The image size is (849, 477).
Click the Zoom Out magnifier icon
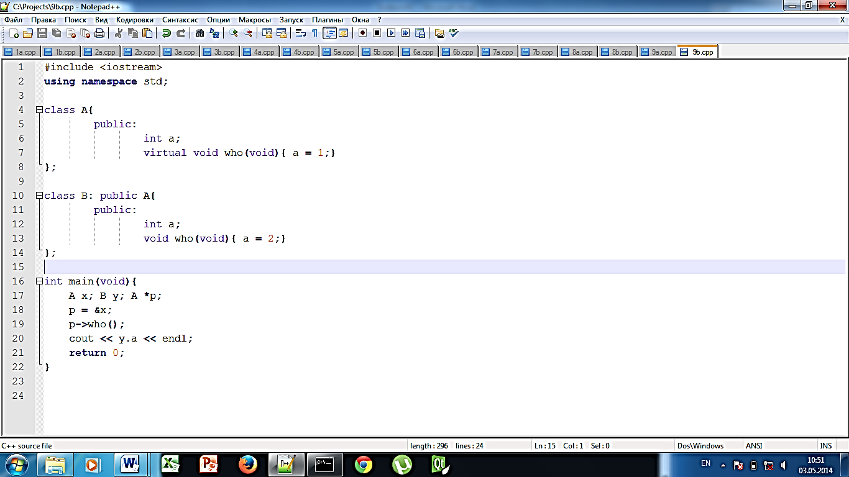248,33
